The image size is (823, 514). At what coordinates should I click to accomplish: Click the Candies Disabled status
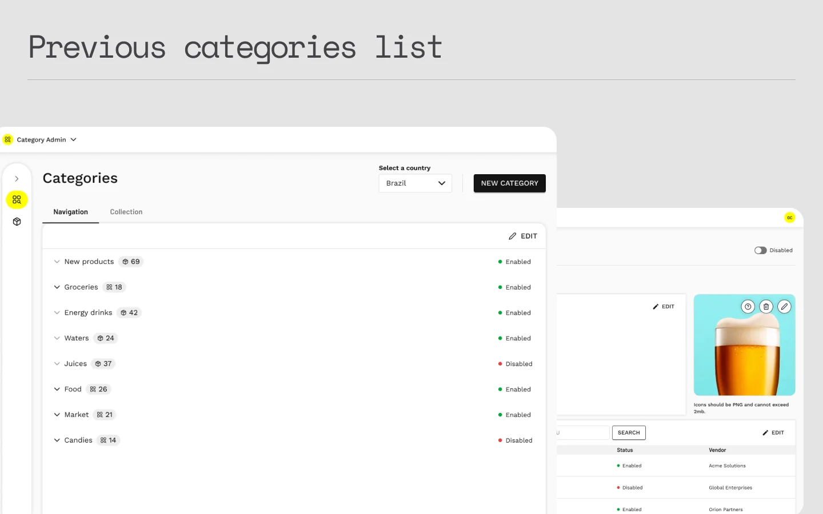[515, 440]
